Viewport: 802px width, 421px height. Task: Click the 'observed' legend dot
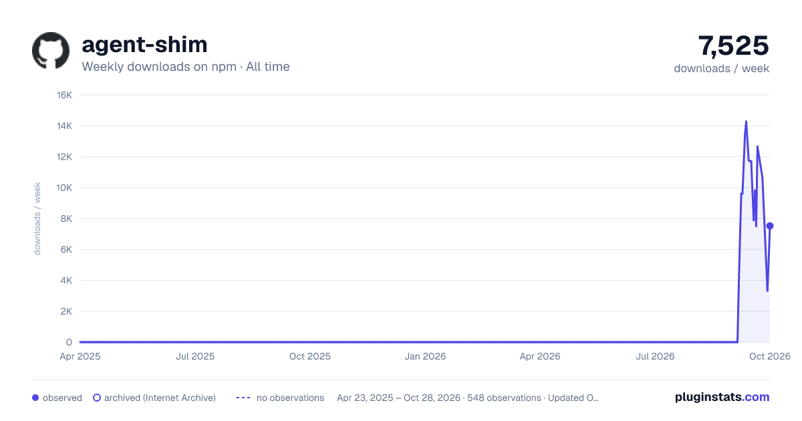tap(35, 398)
